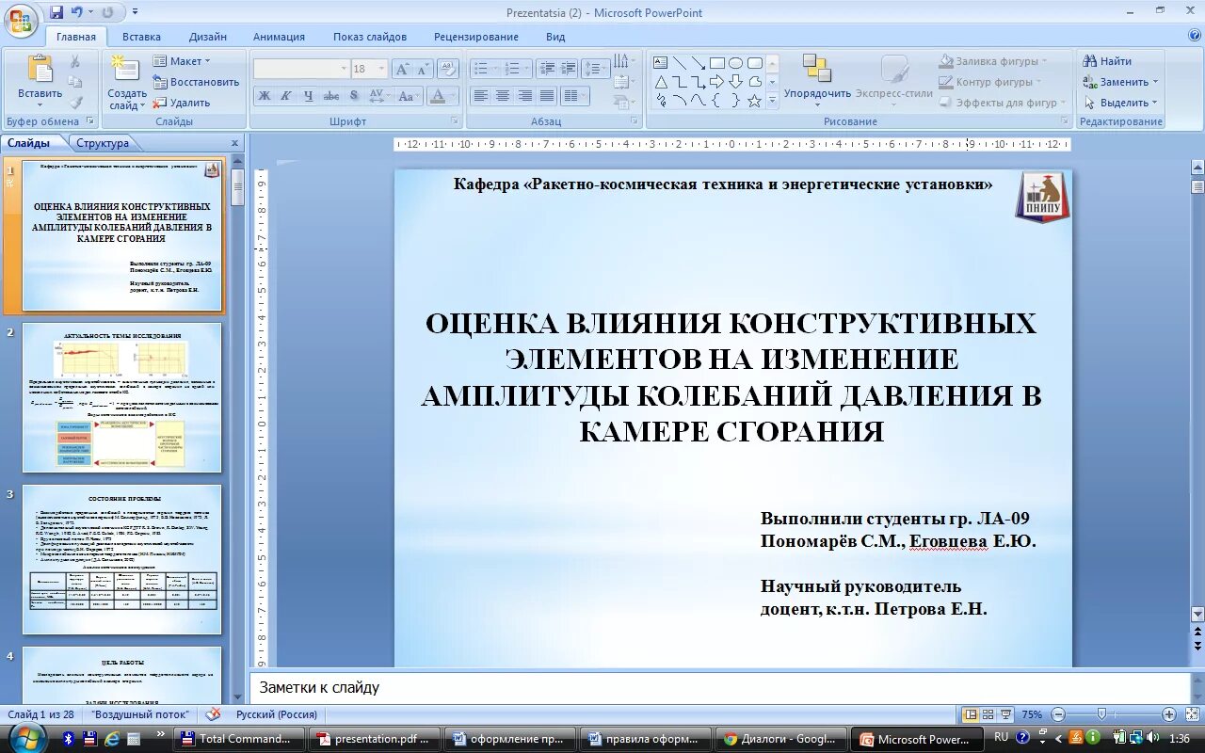Save the presentation from quick access toolbar
Image resolution: width=1205 pixels, height=753 pixels.
(x=56, y=12)
